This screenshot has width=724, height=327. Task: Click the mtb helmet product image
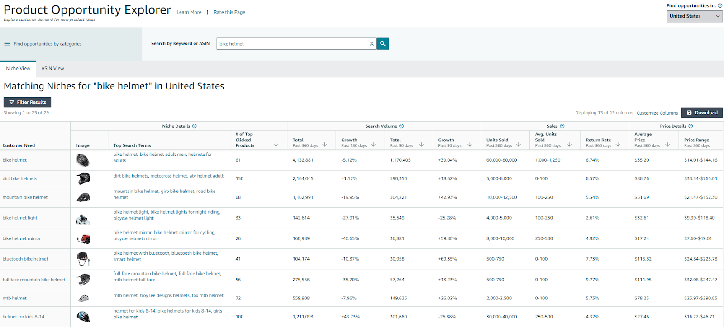point(83,298)
